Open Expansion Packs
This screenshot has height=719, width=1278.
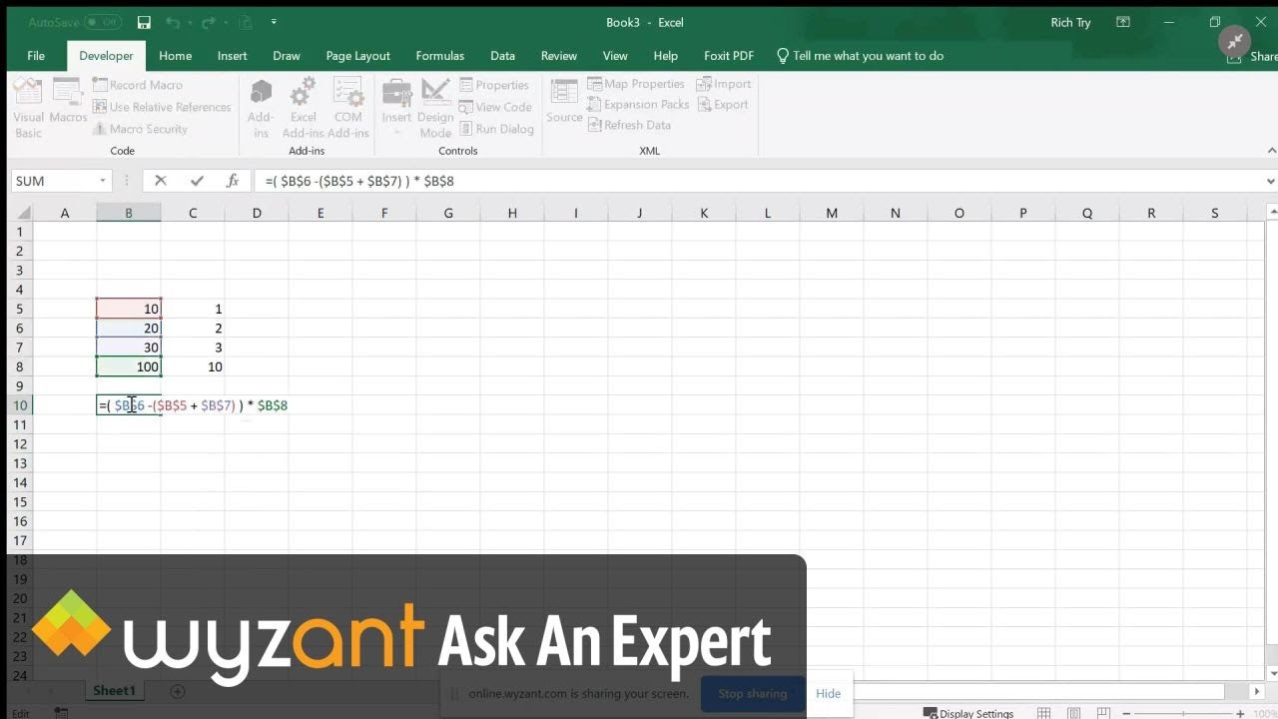[x=638, y=104]
